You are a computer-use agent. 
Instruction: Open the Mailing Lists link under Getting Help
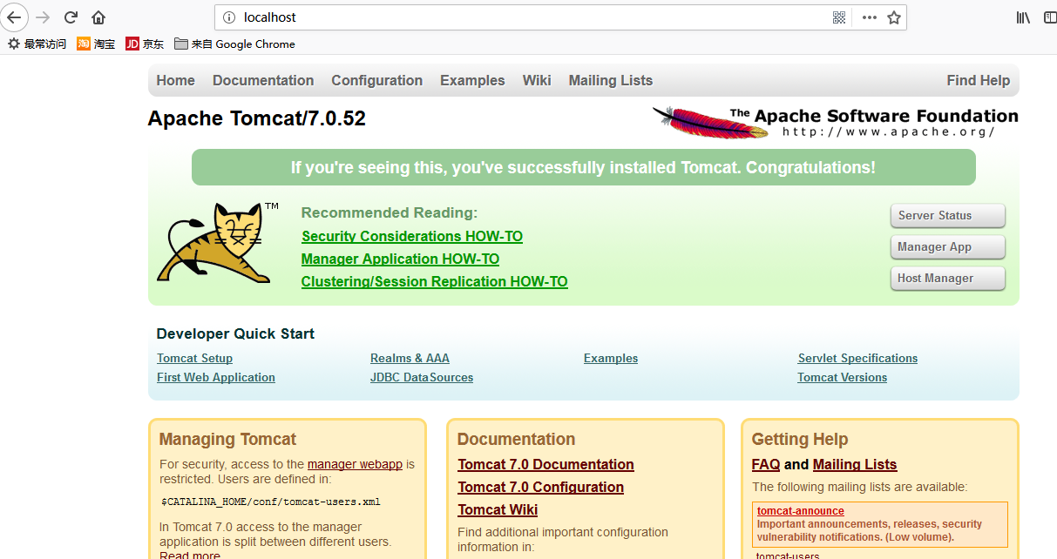coord(855,464)
